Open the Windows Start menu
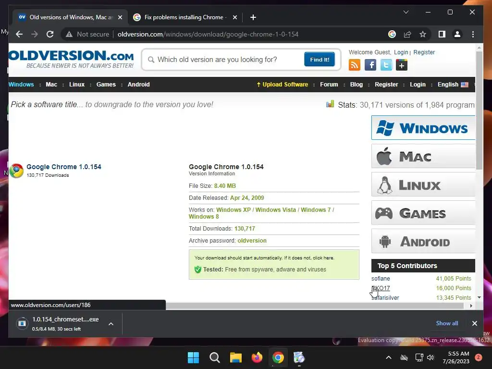This screenshot has height=369, width=492. [x=193, y=357]
